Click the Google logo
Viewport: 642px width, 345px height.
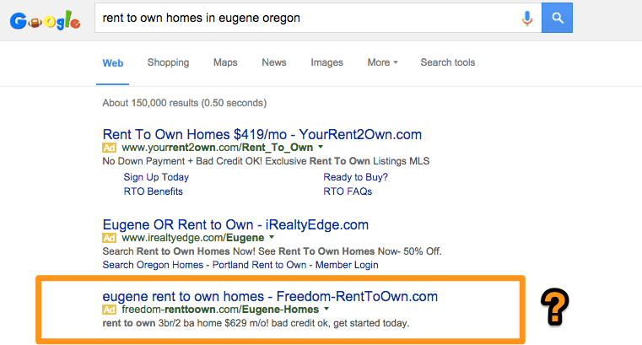[46, 19]
